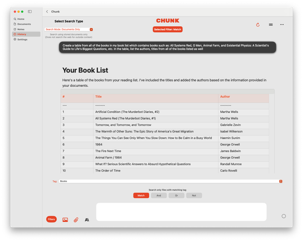This screenshot has width=303, height=241.
Task: Click the image attachment icon
Action: pyautogui.click(x=65, y=220)
